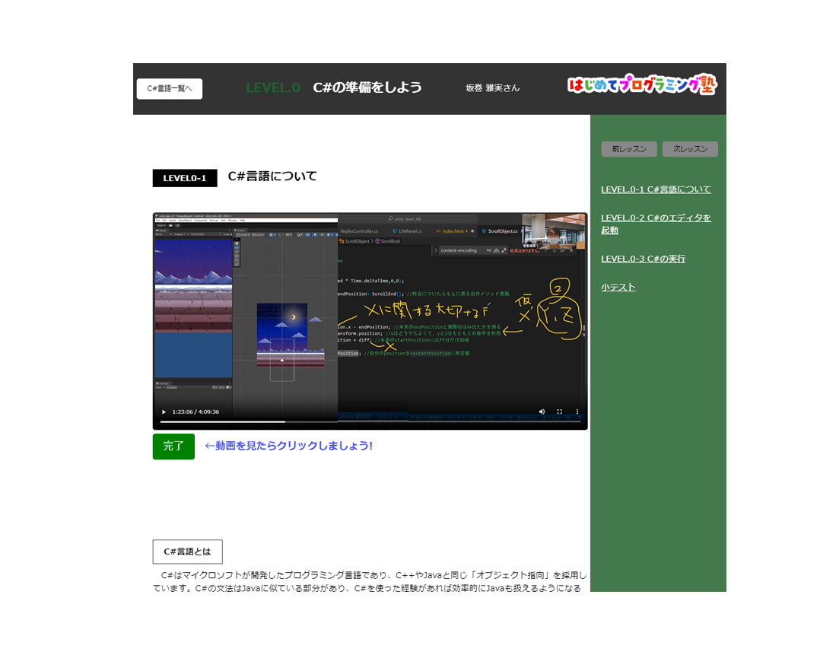Switch to the LifePanel.cs editor tab
820x655 pixels.
click(x=407, y=231)
